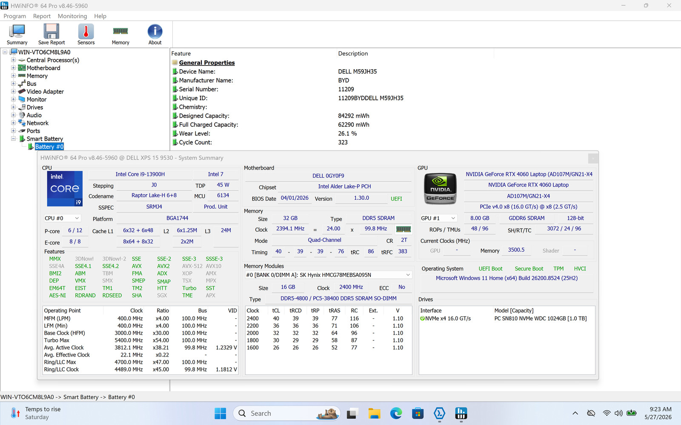
Task: Open Microsoft Edge from the taskbar
Action: (x=396, y=413)
